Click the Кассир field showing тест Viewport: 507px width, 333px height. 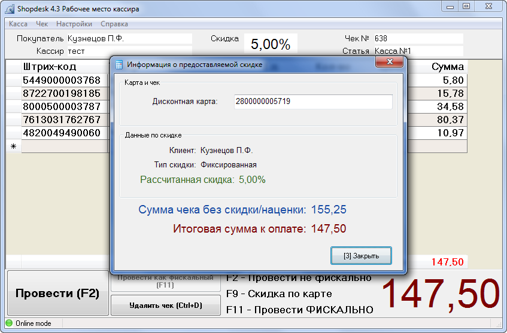click(x=129, y=51)
